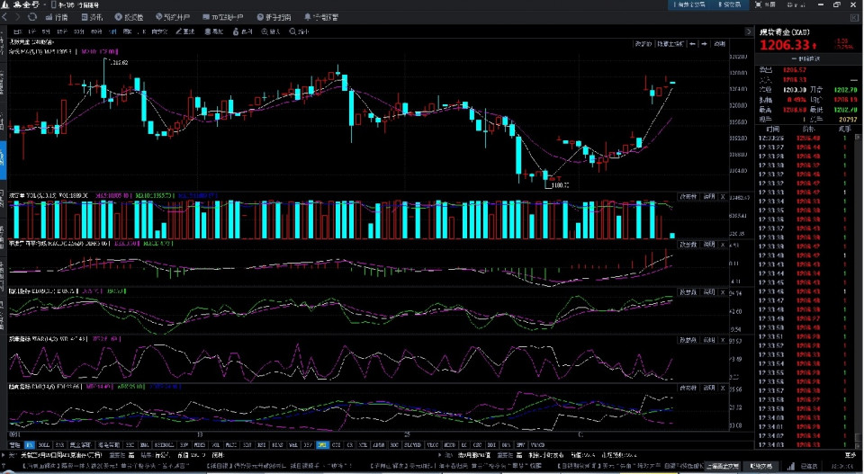The width and height of the screenshot is (864, 474).
Task: Click 改参数 on the volume panel
Action: pyautogui.click(x=688, y=196)
